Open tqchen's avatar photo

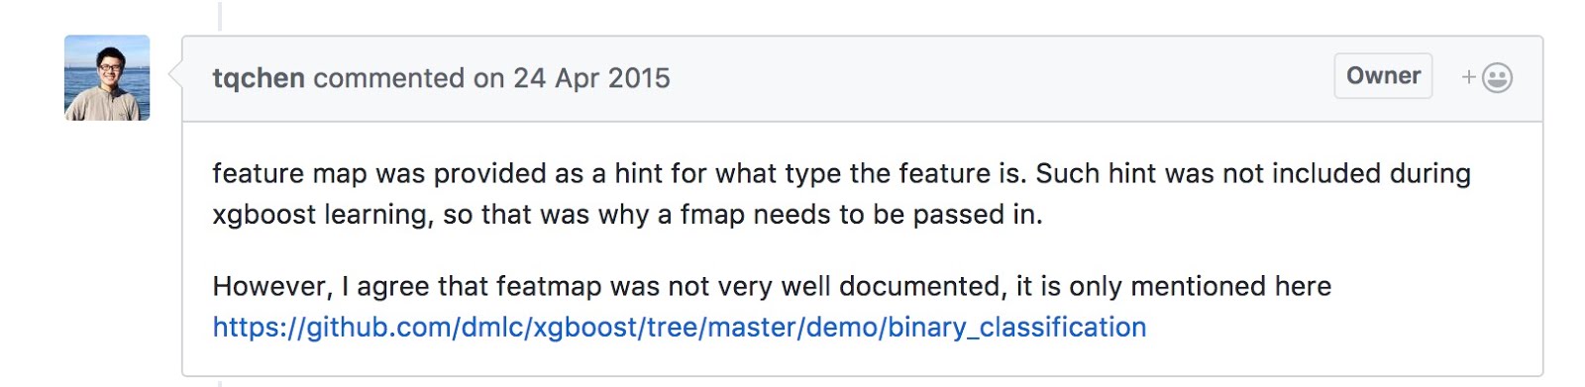107,78
